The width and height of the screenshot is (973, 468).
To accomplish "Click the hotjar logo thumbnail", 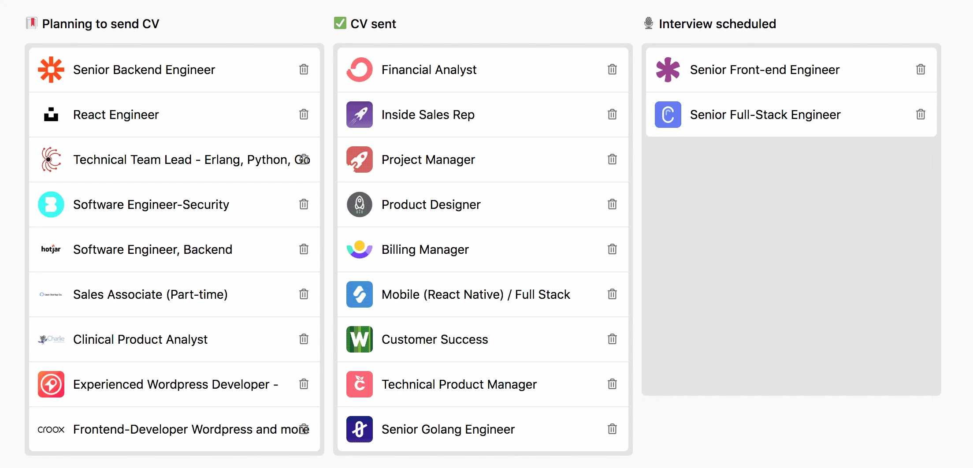I will point(51,249).
